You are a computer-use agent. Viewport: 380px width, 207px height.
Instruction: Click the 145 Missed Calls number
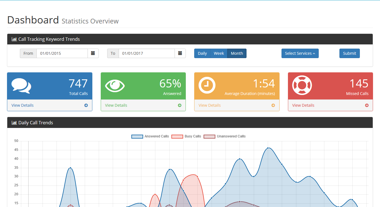point(359,84)
